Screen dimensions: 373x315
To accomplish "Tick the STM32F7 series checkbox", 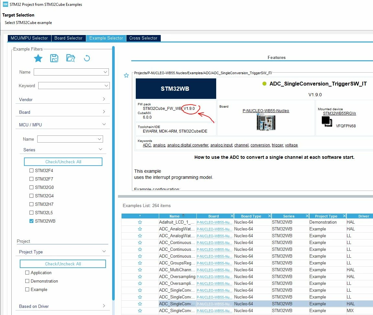I will click(x=31, y=179).
